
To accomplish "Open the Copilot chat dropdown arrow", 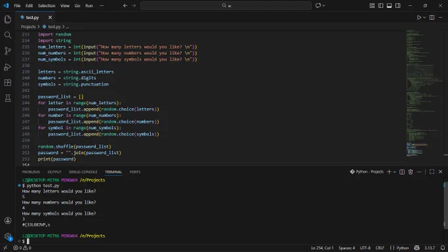I will pyautogui.click(x=323, y=6).
